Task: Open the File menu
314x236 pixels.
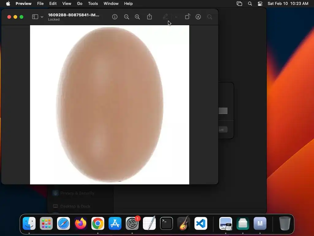Action: coord(40,3)
